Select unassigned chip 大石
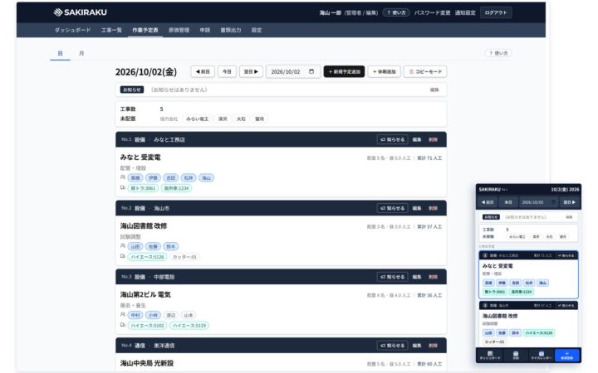The width and height of the screenshot is (598, 373). click(x=241, y=119)
